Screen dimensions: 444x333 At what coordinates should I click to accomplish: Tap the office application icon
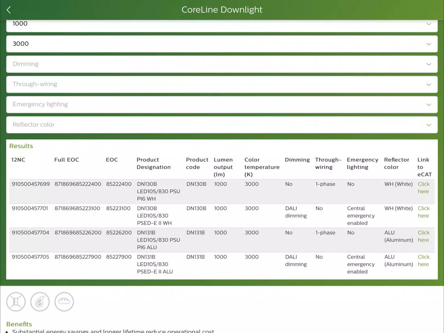click(x=16, y=302)
